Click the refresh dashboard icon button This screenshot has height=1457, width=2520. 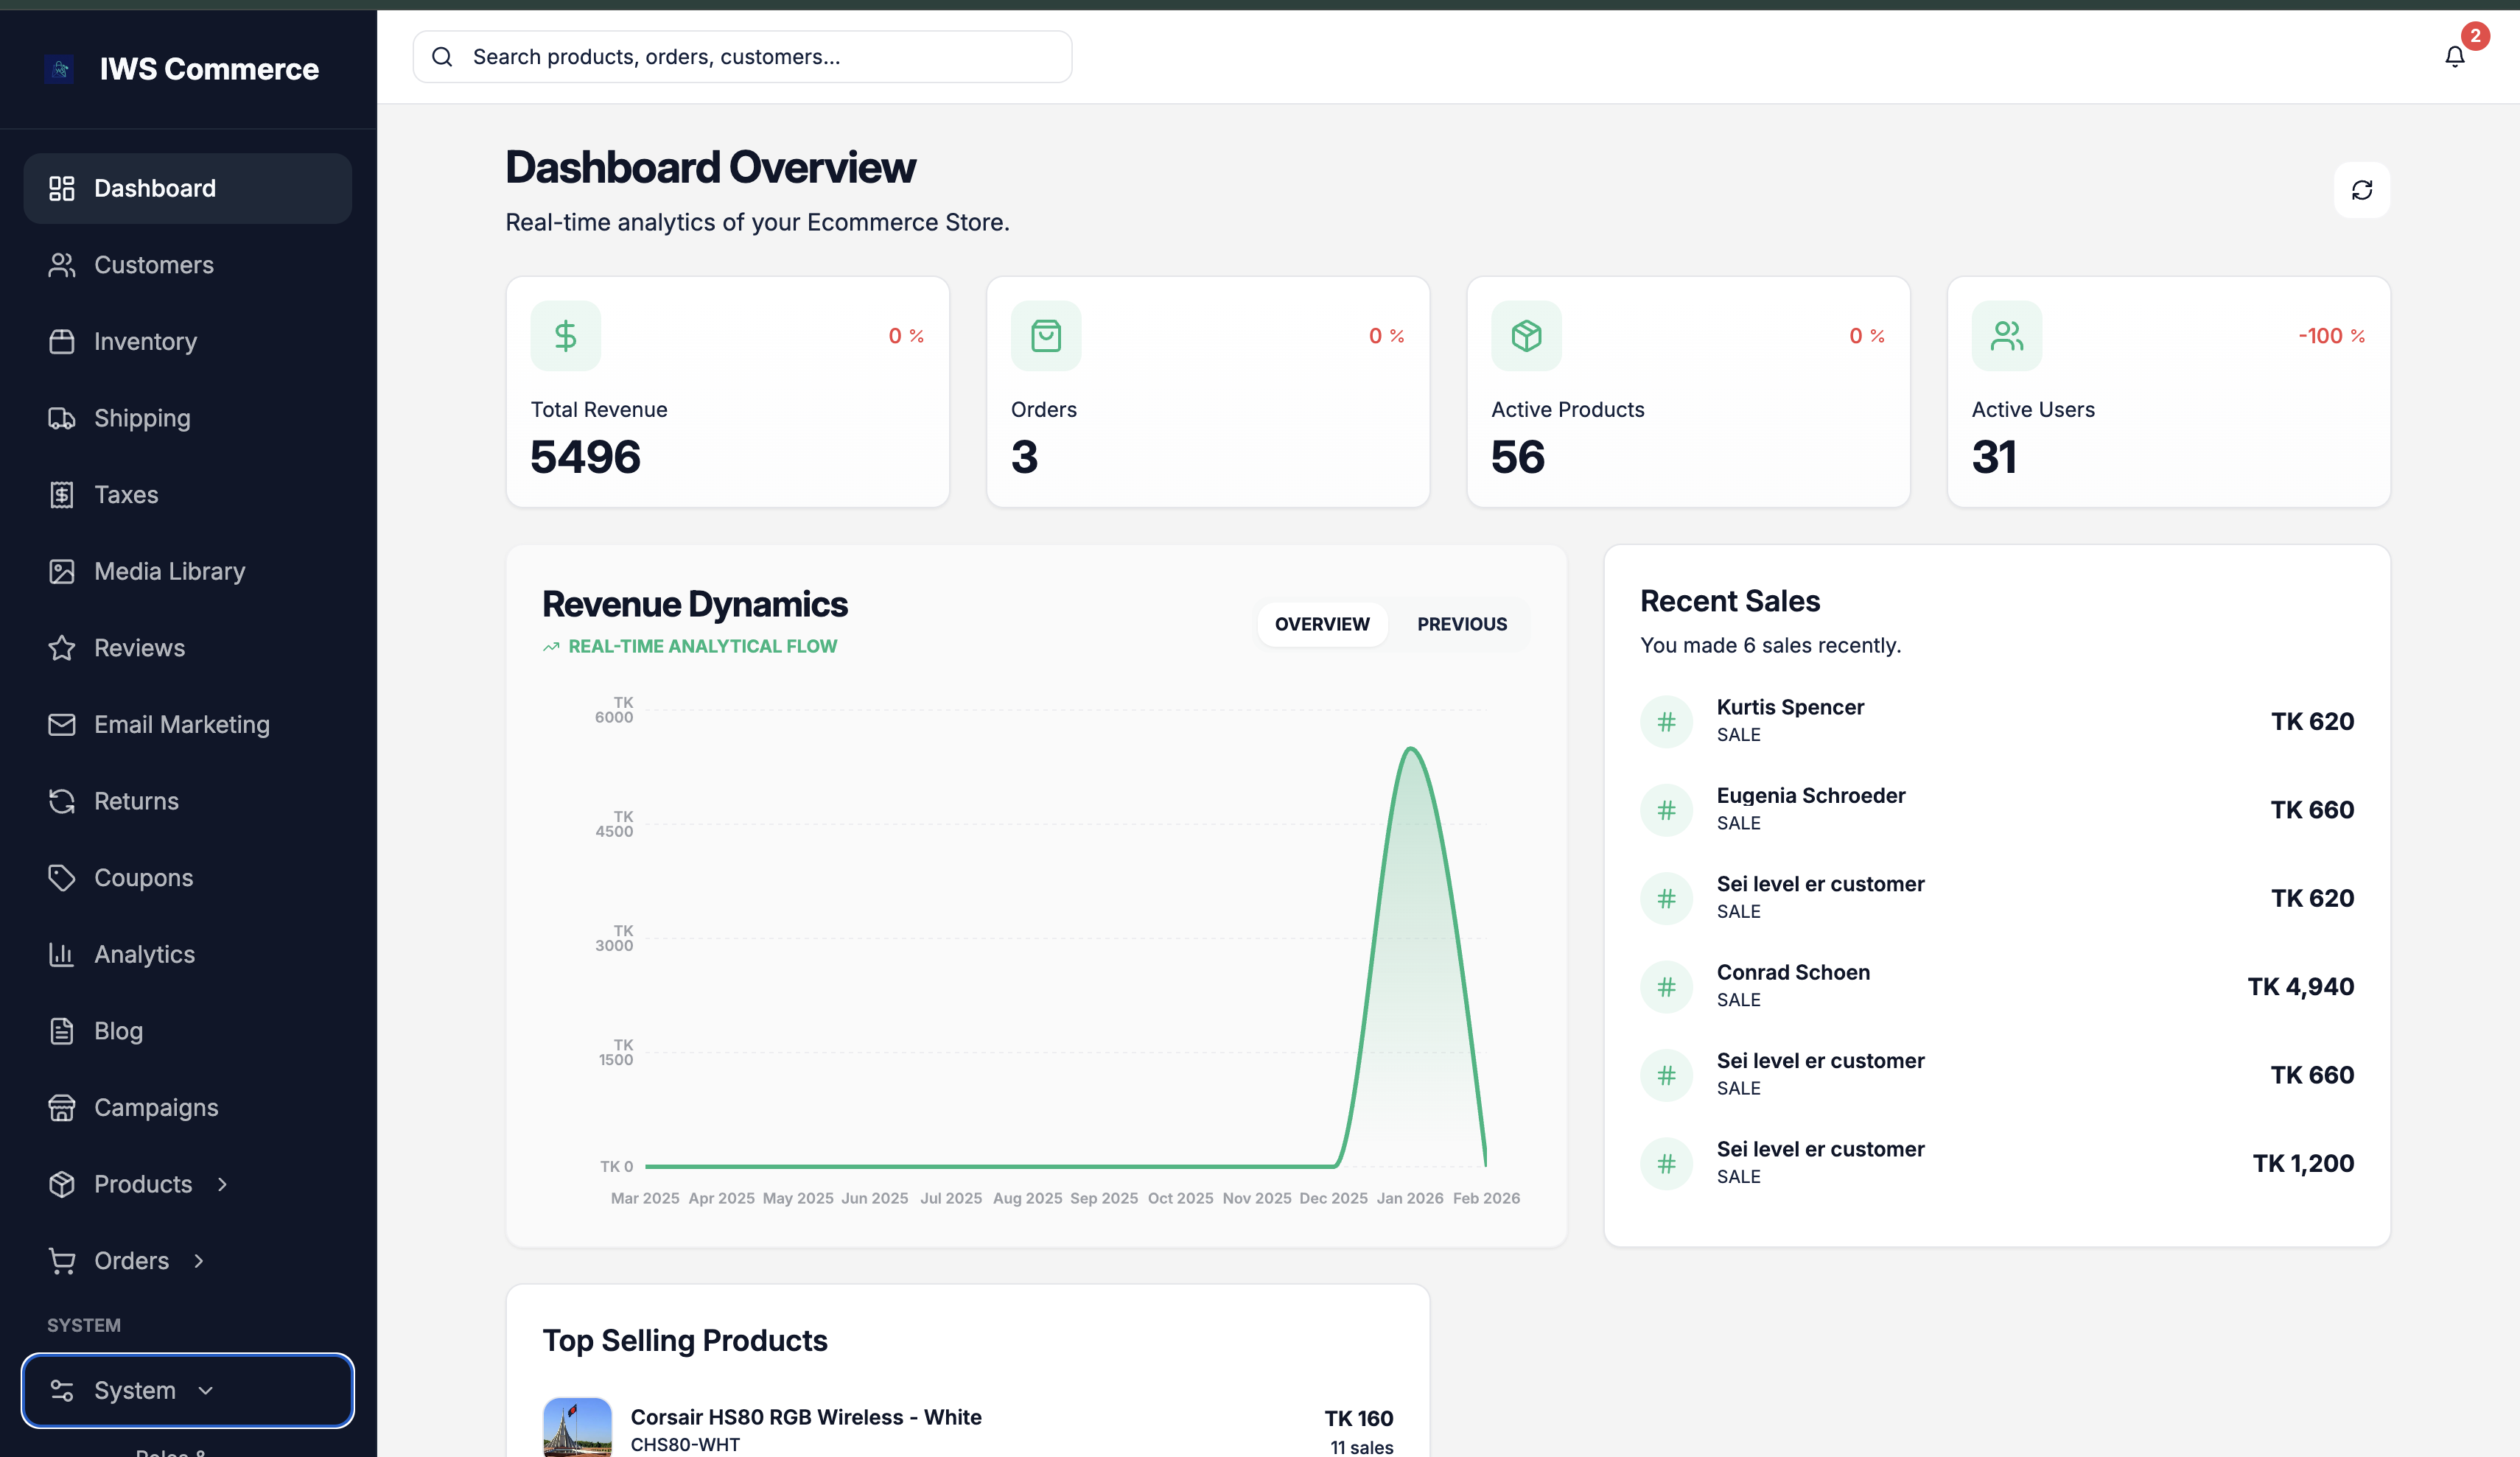point(2361,190)
